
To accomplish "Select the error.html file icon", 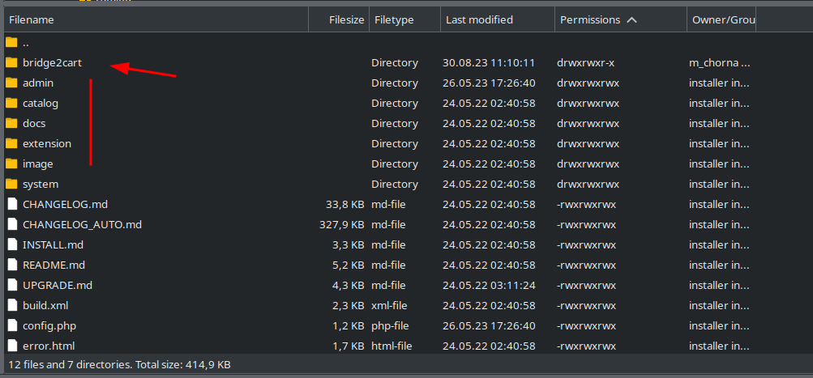I will (12, 346).
